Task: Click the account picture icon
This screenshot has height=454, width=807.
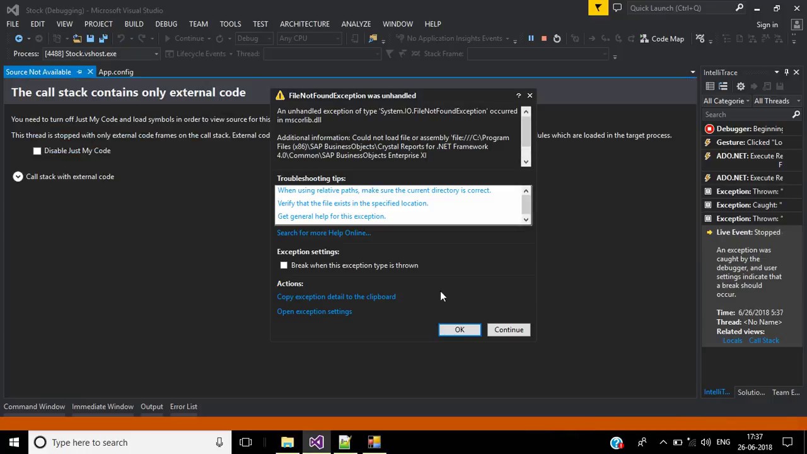Action: (x=796, y=25)
